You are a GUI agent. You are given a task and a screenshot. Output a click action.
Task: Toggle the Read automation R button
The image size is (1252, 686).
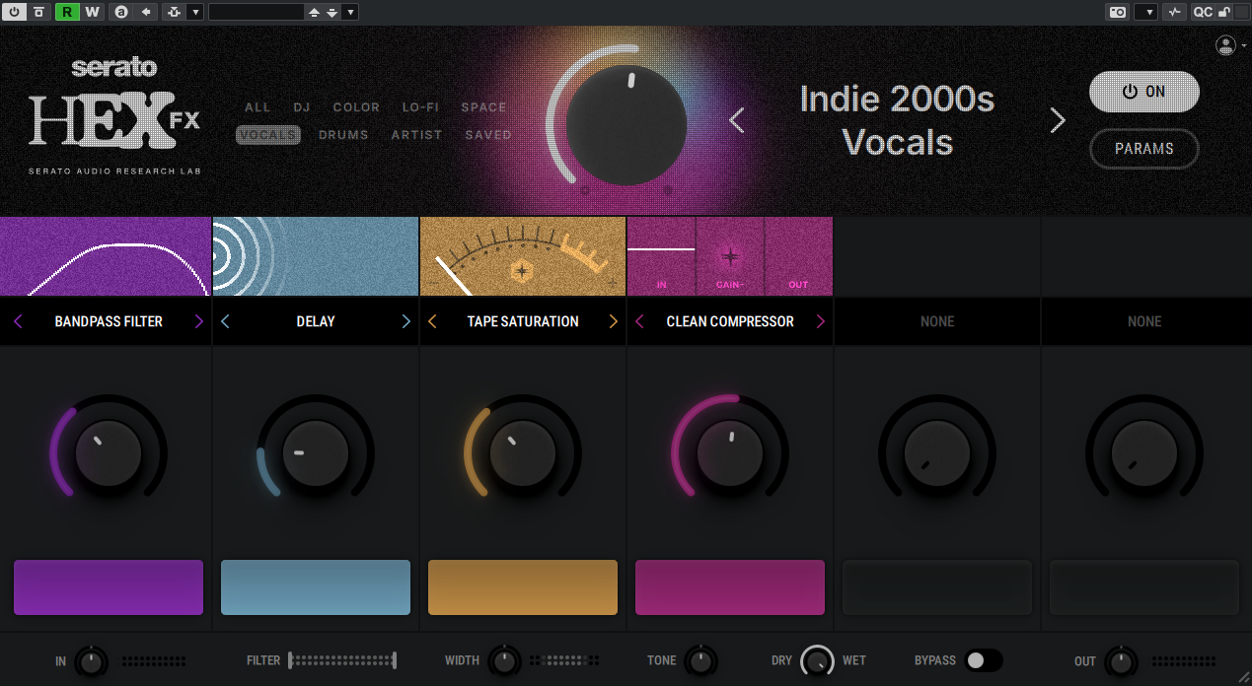[x=67, y=12]
